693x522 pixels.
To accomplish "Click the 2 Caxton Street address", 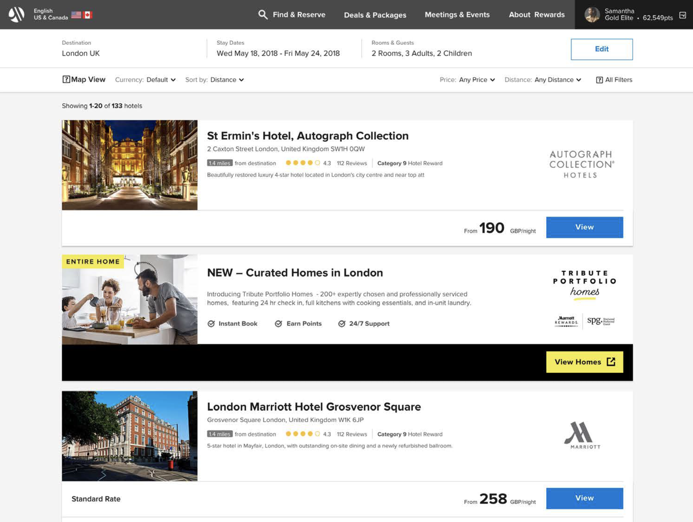I will (x=286, y=149).
